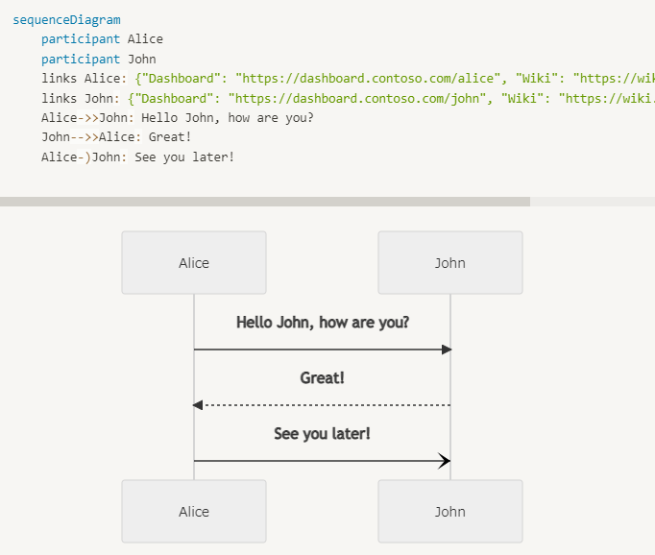Click the filled arrowhead pointing at John's lifeline
The width and height of the screenshot is (655, 555).
(x=446, y=350)
